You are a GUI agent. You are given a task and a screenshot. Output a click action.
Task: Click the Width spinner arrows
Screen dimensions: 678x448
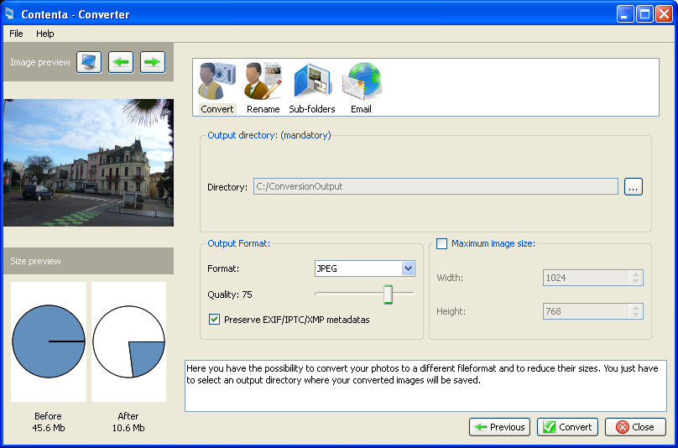coord(635,278)
